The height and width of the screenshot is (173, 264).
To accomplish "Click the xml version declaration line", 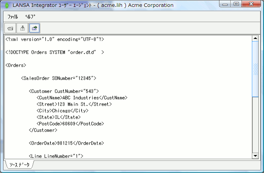I will coord(55,39).
